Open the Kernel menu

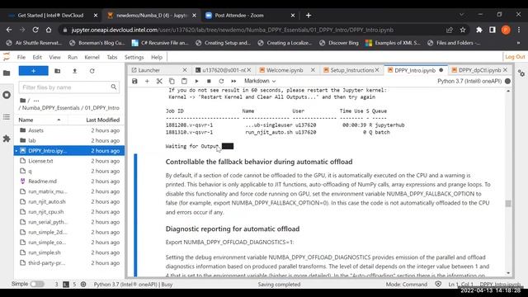point(92,57)
